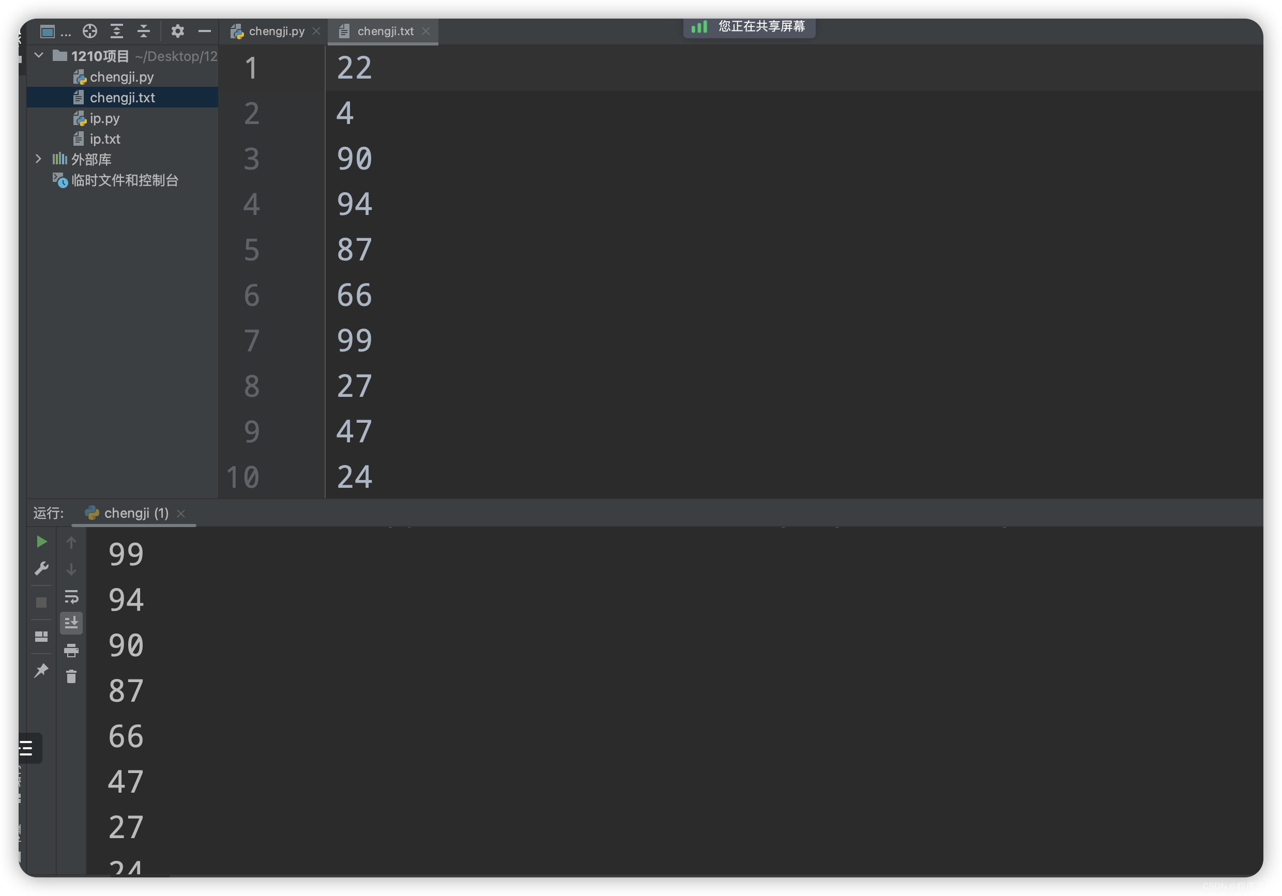Click the 1210项目 folder icon

click(x=60, y=55)
